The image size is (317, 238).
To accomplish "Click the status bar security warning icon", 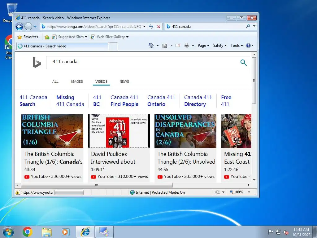I will coord(18,192).
